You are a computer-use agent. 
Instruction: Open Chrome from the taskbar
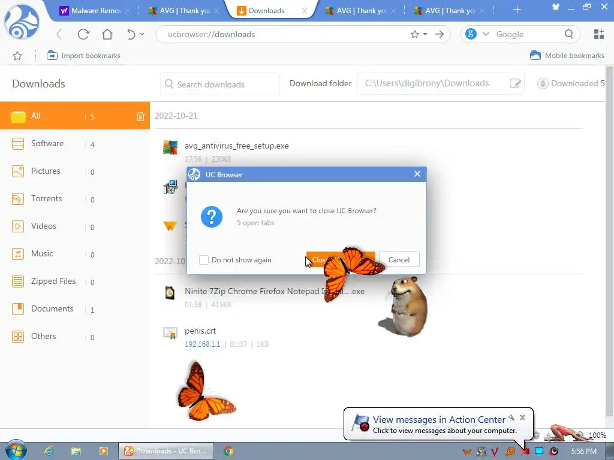click(x=228, y=451)
